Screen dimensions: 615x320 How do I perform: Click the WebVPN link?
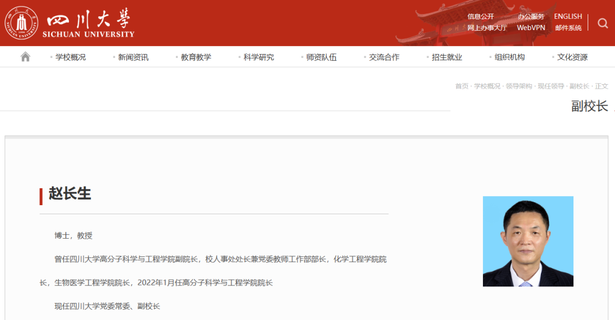[x=531, y=28]
